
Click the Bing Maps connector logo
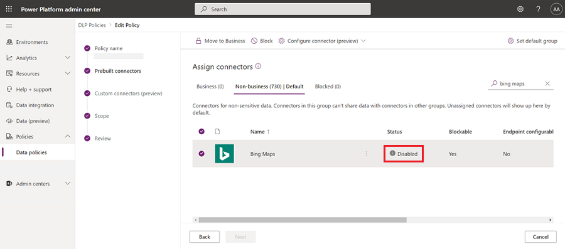click(225, 154)
